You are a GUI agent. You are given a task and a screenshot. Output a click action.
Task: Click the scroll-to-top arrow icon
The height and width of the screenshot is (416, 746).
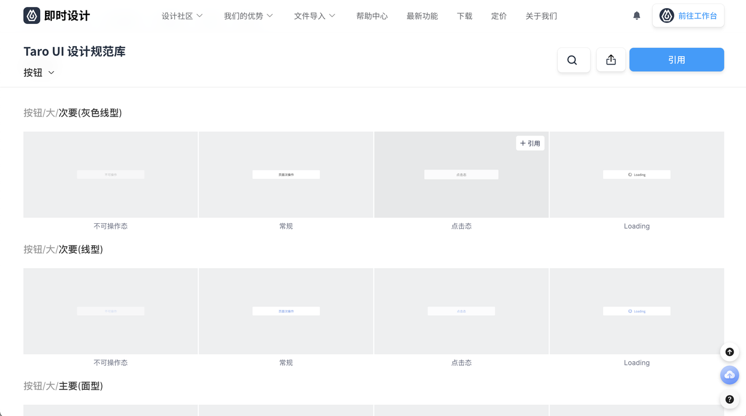(x=729, y=352)
